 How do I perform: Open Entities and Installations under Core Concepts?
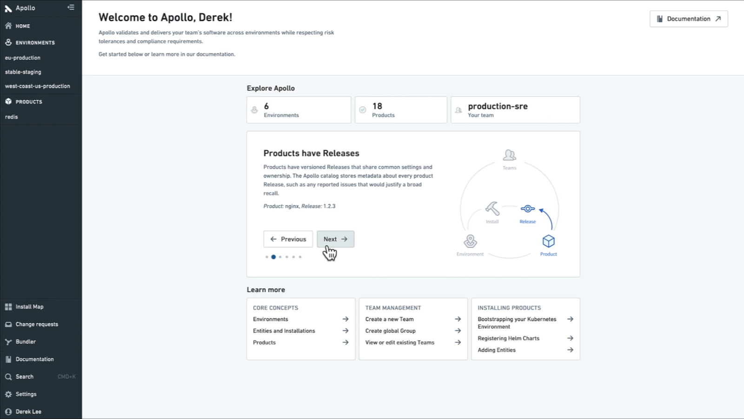point(284,331)
